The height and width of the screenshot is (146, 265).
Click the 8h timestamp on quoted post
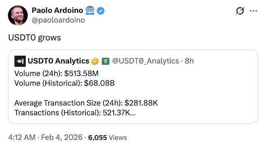[189, 61]
